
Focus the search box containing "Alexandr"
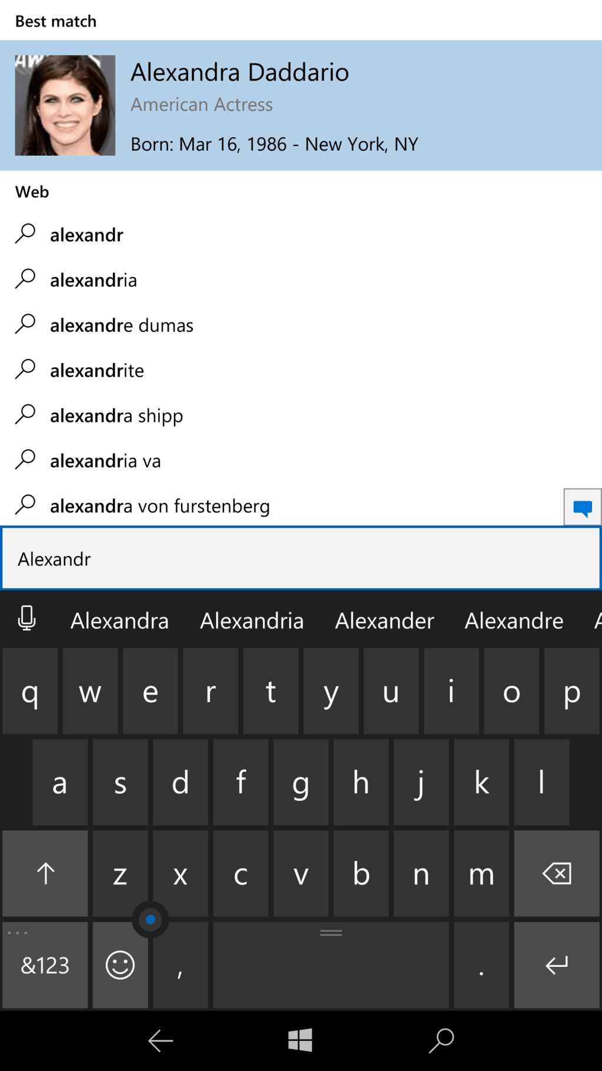pos(300,558)
